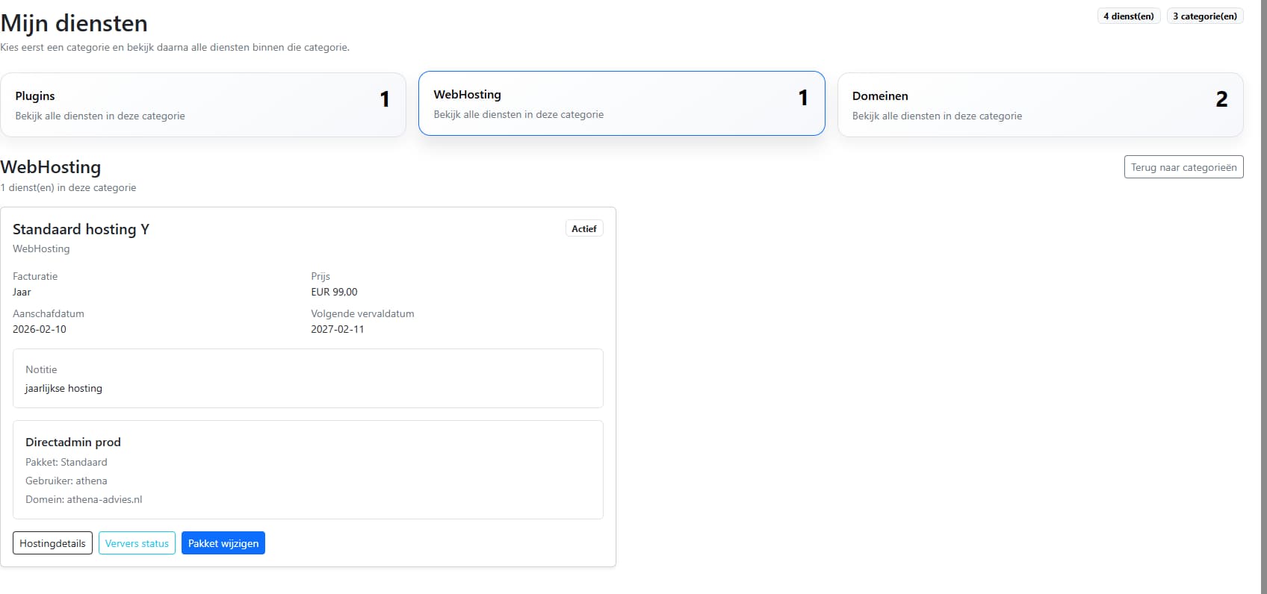Click the EUR 99,00 price value
This screenshot has height=594, width=1267.
click(x=334, y=292)
